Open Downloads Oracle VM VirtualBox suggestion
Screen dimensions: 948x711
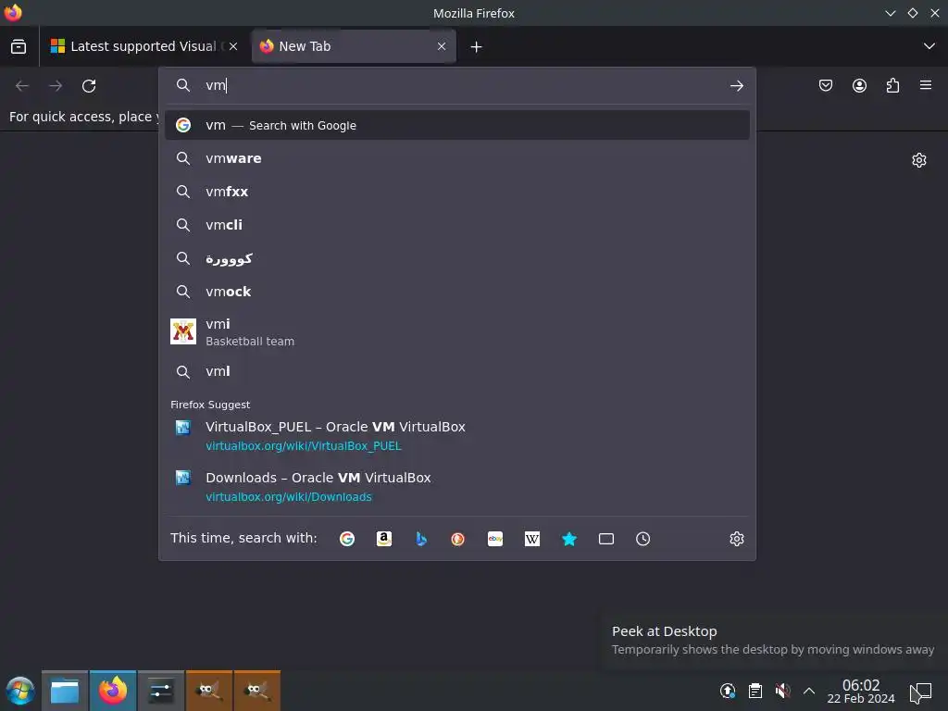[x=457, y=487]
